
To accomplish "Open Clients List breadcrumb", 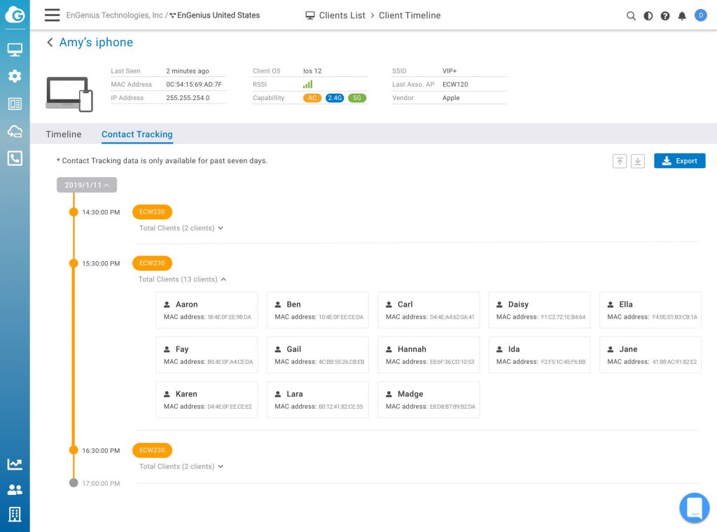I will [x=342, y=15].
